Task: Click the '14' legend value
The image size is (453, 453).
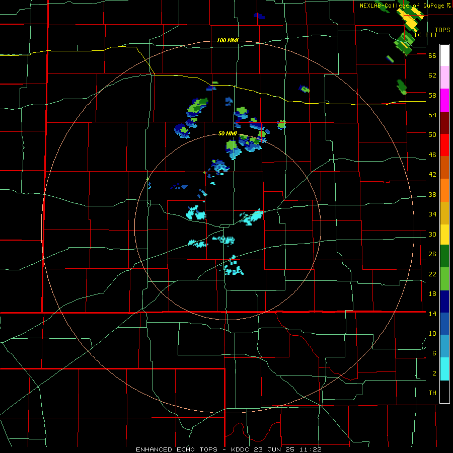Action: tap(432, 314)
